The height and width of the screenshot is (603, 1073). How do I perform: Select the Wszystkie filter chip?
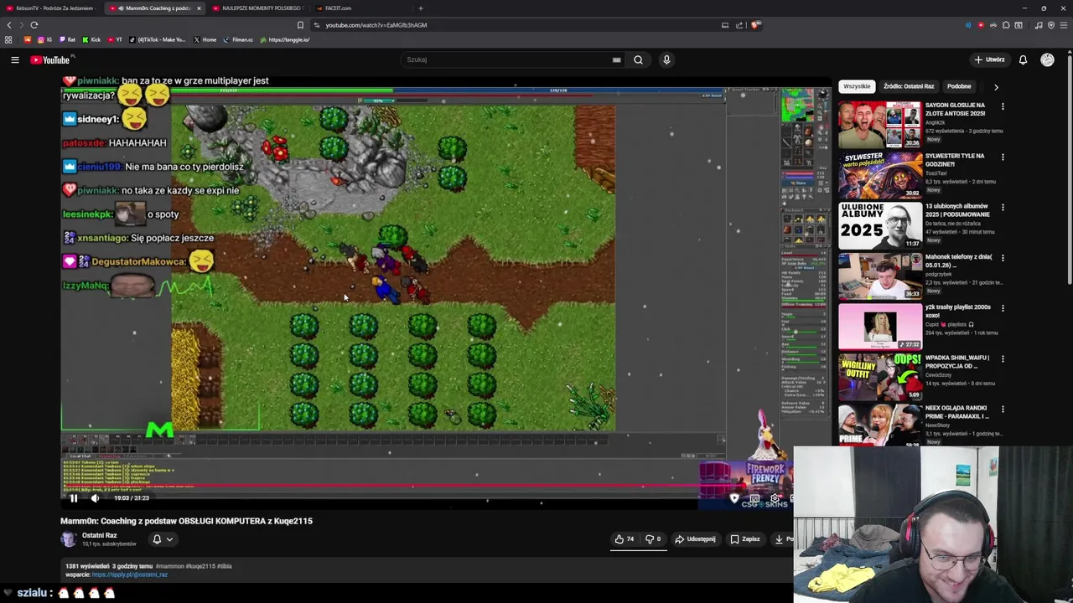[x=857, y=86]
